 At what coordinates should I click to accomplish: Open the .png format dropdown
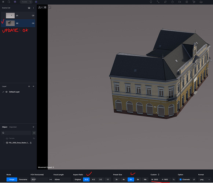coord(205,179)
